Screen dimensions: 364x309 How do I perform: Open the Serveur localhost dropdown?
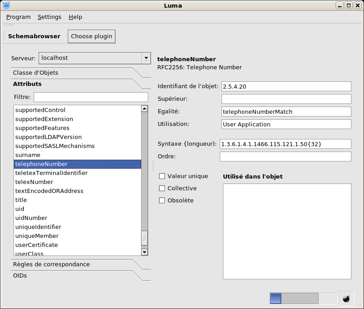[146, 58]
